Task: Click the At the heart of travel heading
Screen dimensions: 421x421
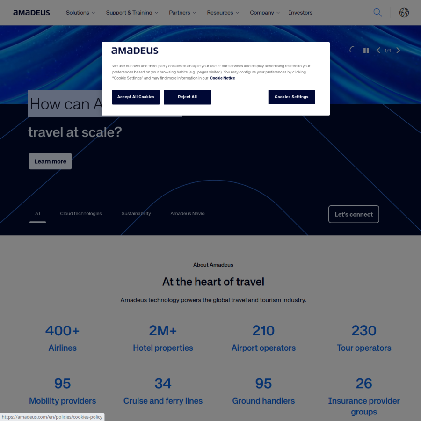Action: 213,282
